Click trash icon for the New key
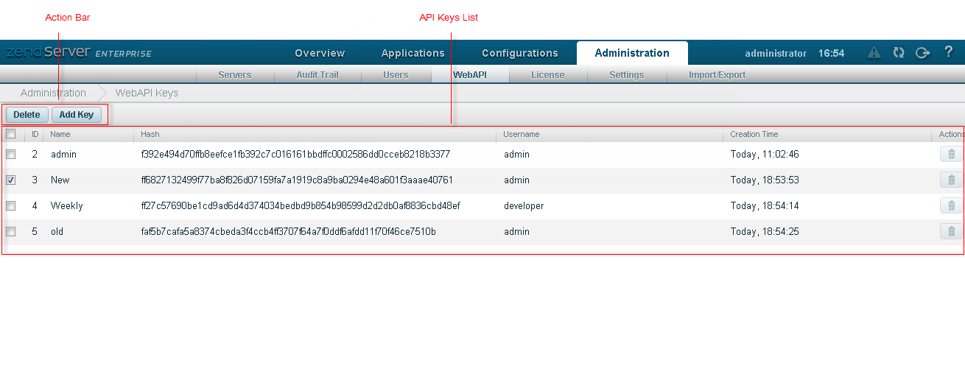 click(951, 180)
